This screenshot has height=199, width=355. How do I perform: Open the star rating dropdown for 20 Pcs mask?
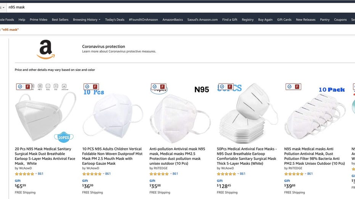pos(36,174)
